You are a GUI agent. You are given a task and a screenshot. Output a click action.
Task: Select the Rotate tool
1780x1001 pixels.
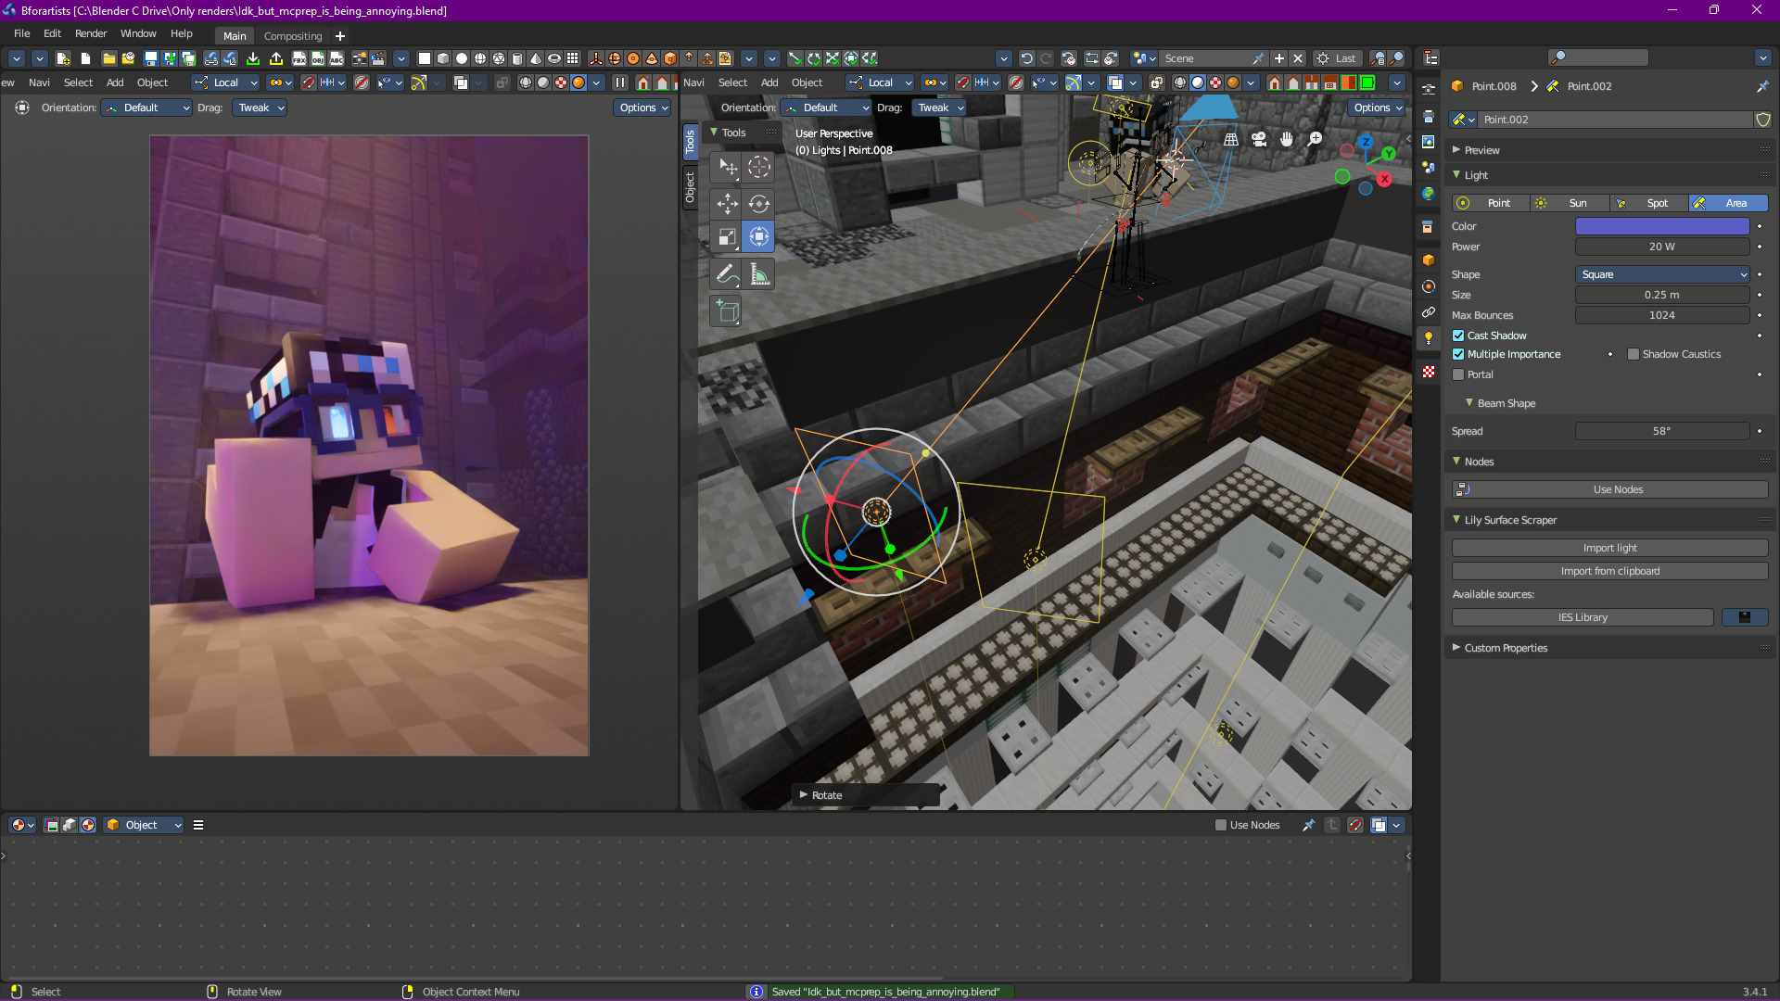(759, 204)
